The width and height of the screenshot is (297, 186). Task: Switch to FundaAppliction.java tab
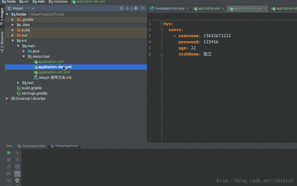pos(169,8)
